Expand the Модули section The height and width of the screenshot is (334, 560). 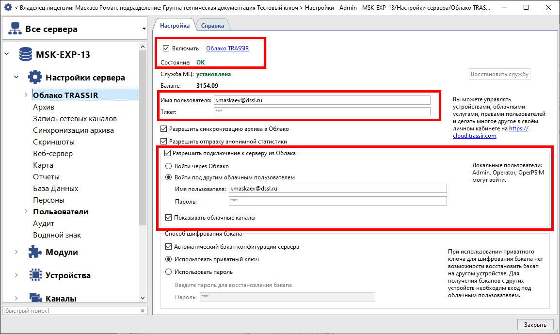pos(16,252)
